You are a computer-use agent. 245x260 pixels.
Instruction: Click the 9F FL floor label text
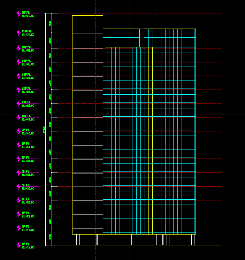[x=26, y=130]
